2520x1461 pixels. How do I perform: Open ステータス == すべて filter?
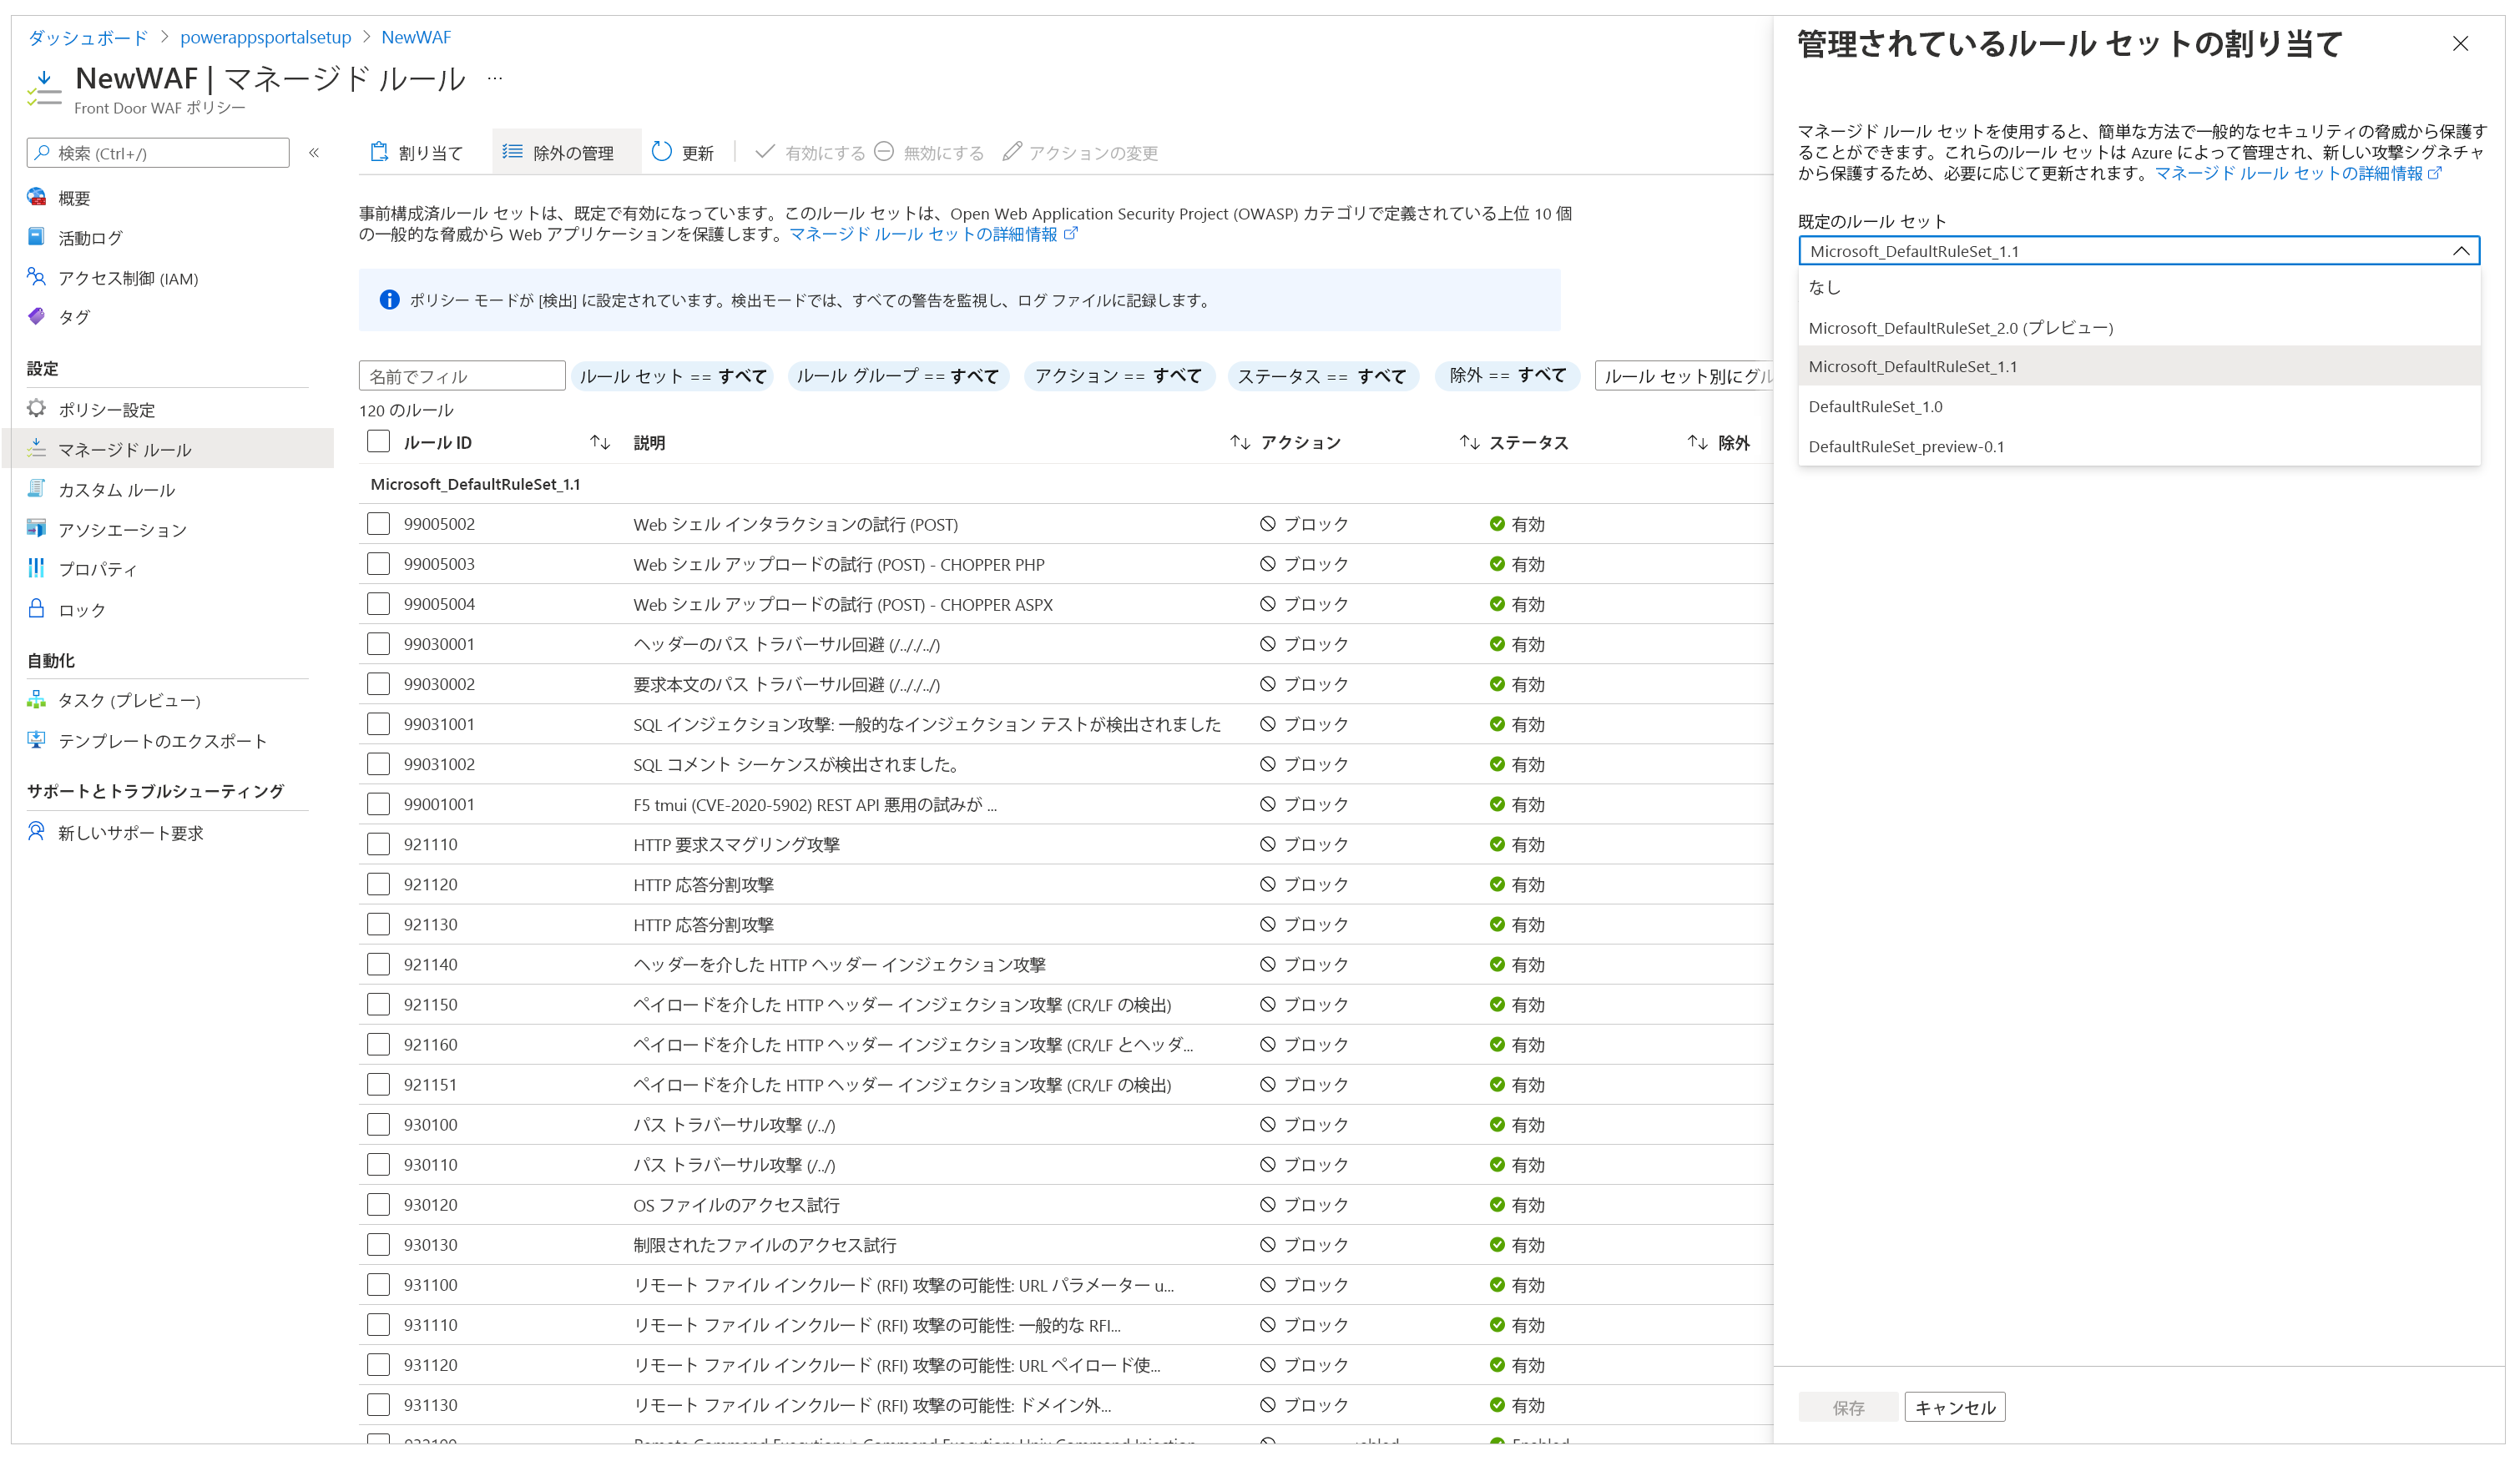click(1322, 375)
